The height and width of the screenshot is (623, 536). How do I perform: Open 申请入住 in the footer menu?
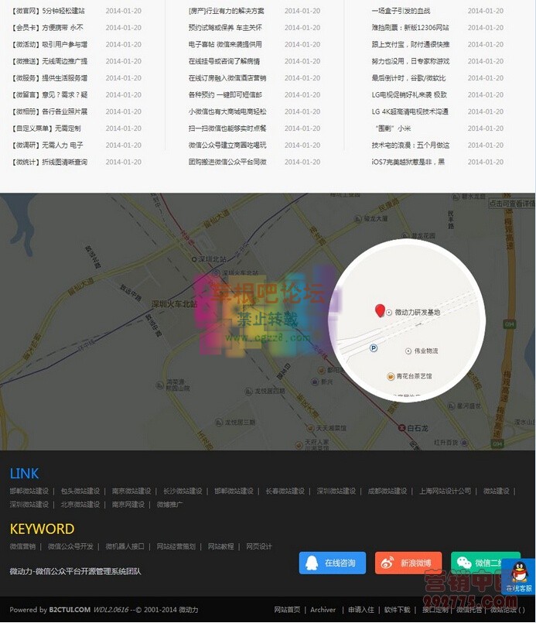pos(361,610)
